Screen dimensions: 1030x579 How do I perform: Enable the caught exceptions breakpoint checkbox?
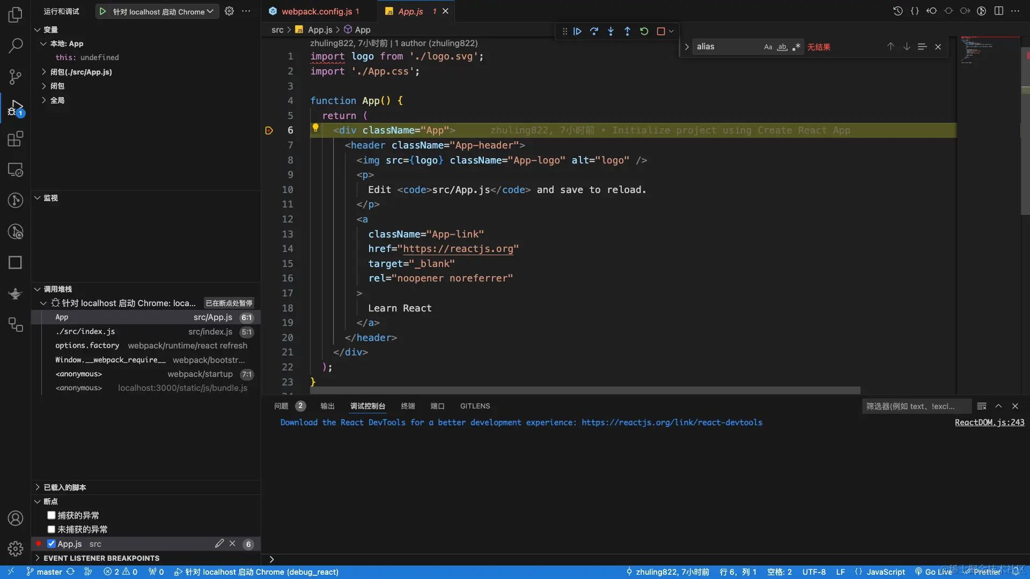[51, 515]
